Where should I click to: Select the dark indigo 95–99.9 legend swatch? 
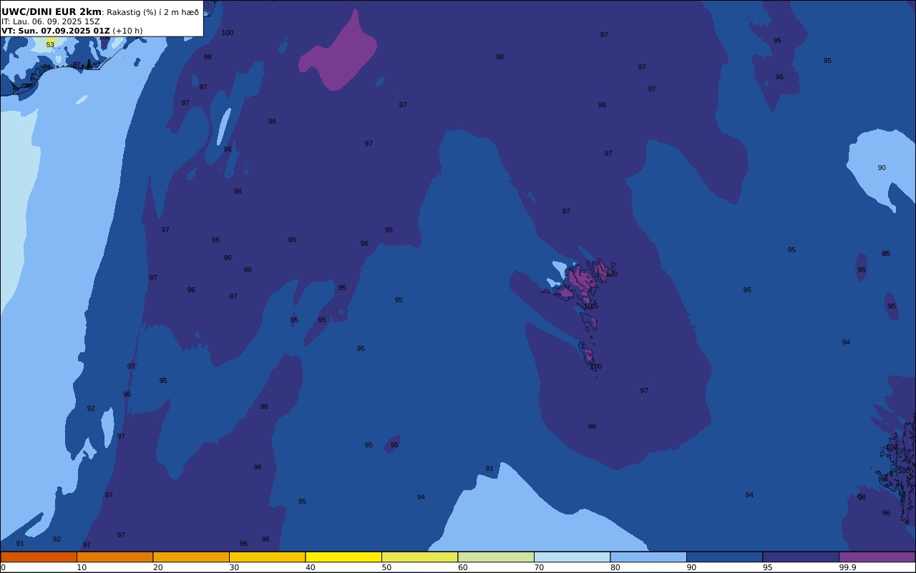[x=801, y=557]
